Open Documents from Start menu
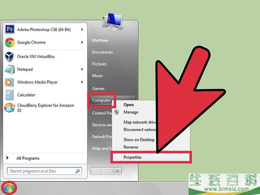The image size is (260, 195). [x=102, y=52]
